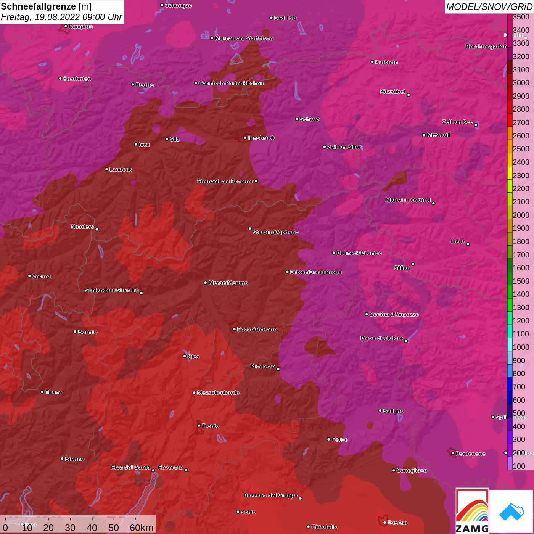Image resolution: width=534 pixels, height=534 pixels.
Task: Select the cyan 1000 m legend swatch
Action: [510, 344]
